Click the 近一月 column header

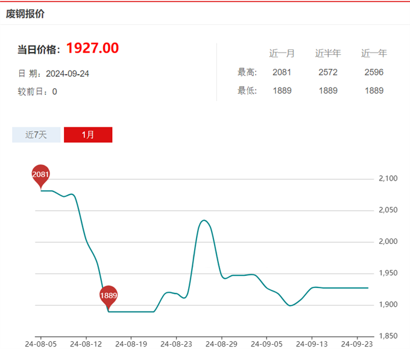click(x=282, y=53)
